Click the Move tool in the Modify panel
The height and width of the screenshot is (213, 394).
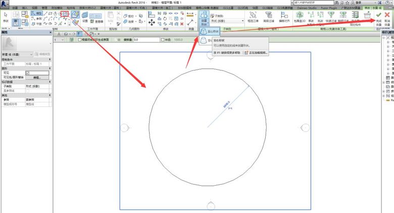point(151,22)
